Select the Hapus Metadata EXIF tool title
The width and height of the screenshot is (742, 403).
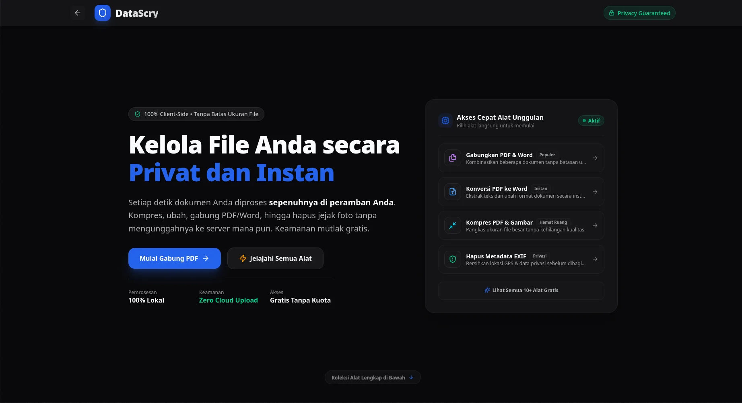[496, 256]
